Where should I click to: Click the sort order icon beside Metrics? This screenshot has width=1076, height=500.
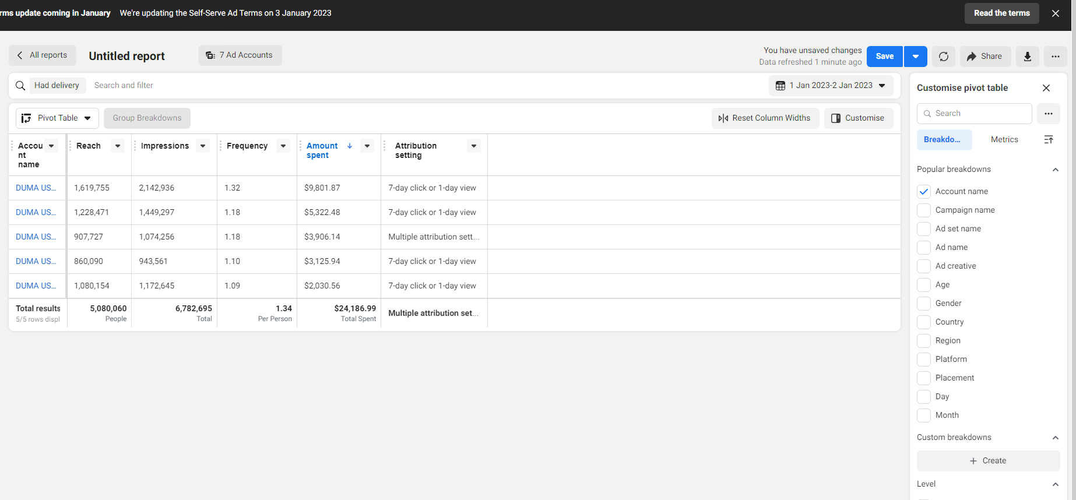point(1049,140)
